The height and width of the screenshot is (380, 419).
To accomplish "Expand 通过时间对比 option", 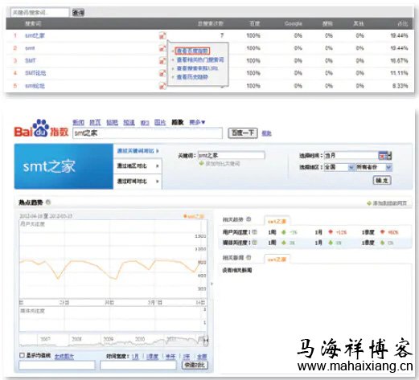I will 138,182.
